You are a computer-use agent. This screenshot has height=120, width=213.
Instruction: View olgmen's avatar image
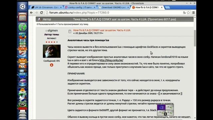(x=52, y=51)
